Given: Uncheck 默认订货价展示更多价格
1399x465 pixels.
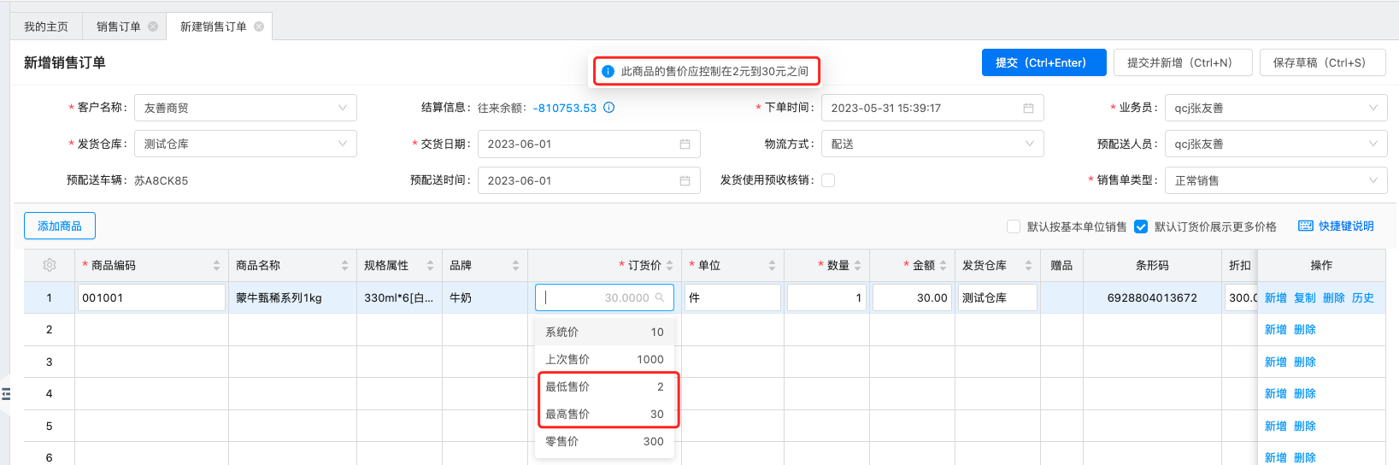Looking at the screenshot, I should click(x=1141, y=227).
